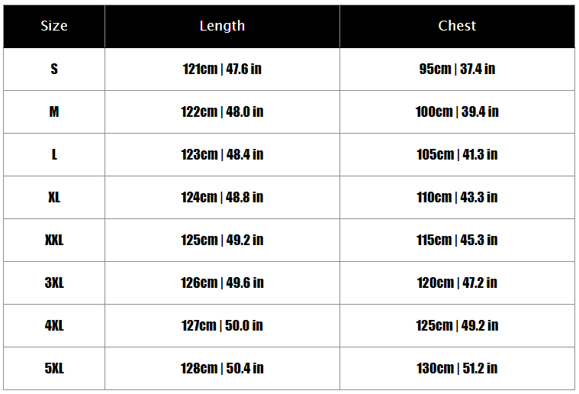Click the 105cm | 41.3 in chest cell
Image resolution: width=579 pixels, height=394 pixels.
point(457,154)
